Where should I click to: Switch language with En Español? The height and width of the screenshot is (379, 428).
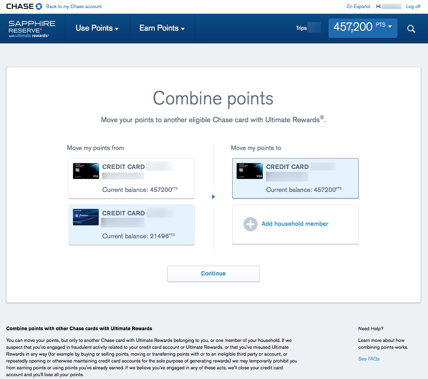[358, 6]
